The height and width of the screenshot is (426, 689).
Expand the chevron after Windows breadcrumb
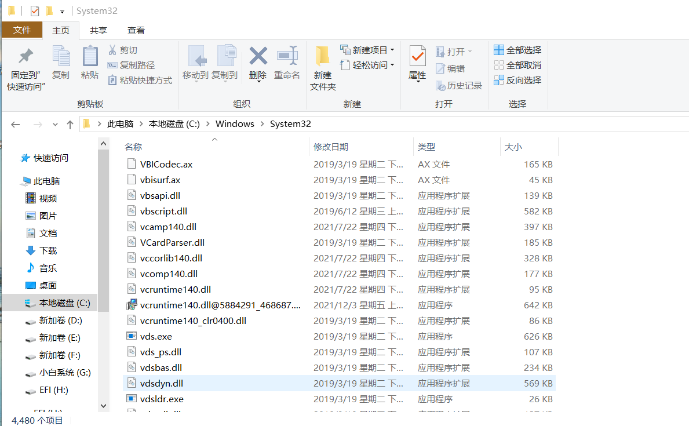pos(263,124)
